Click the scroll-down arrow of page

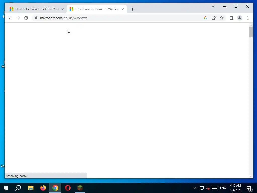point(251,176)
